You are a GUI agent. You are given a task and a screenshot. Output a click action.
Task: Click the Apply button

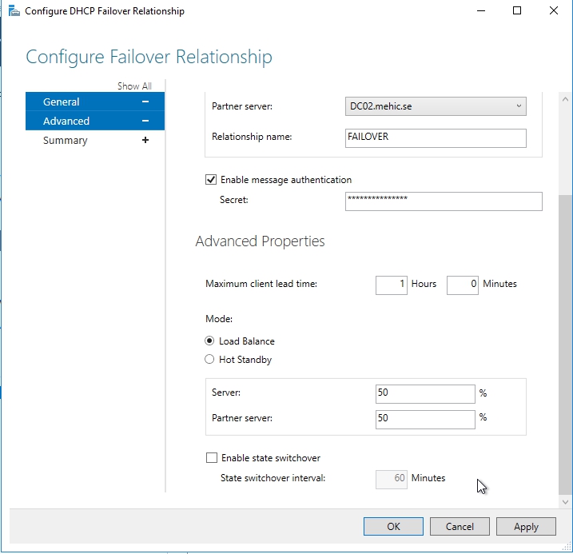click(x=526, y=527)
